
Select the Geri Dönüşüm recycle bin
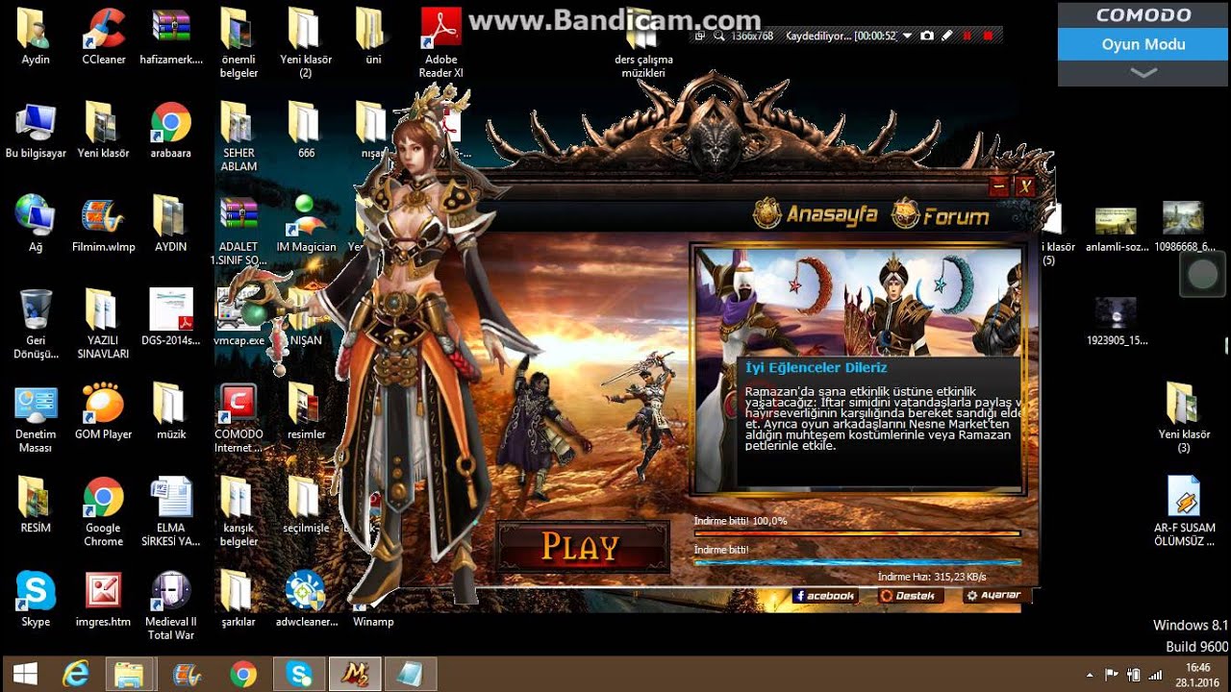36,324
